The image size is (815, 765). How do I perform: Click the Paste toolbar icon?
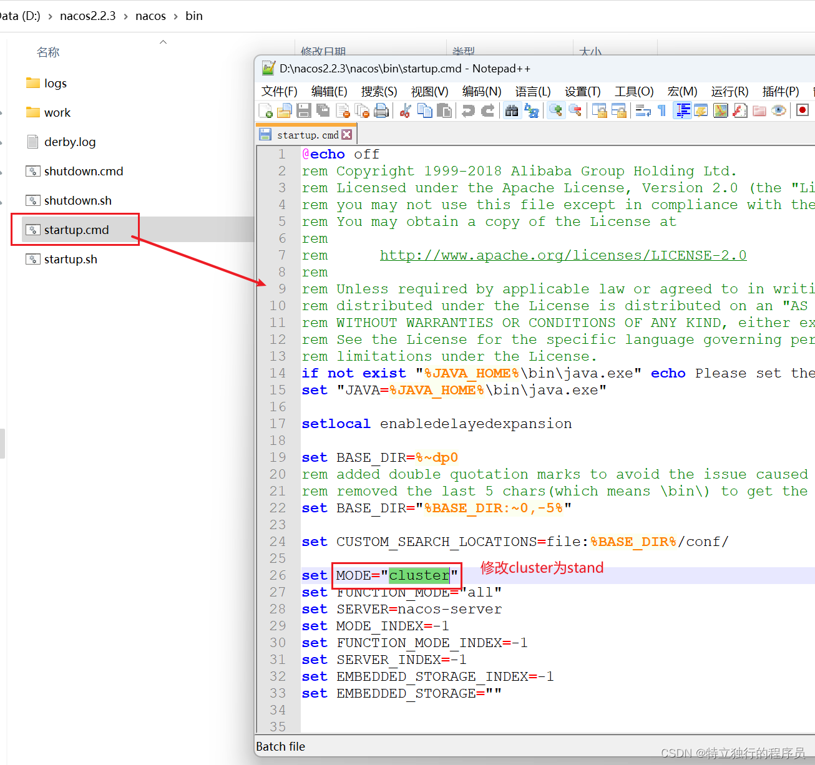pyautogui.click(x=444, y=111)
